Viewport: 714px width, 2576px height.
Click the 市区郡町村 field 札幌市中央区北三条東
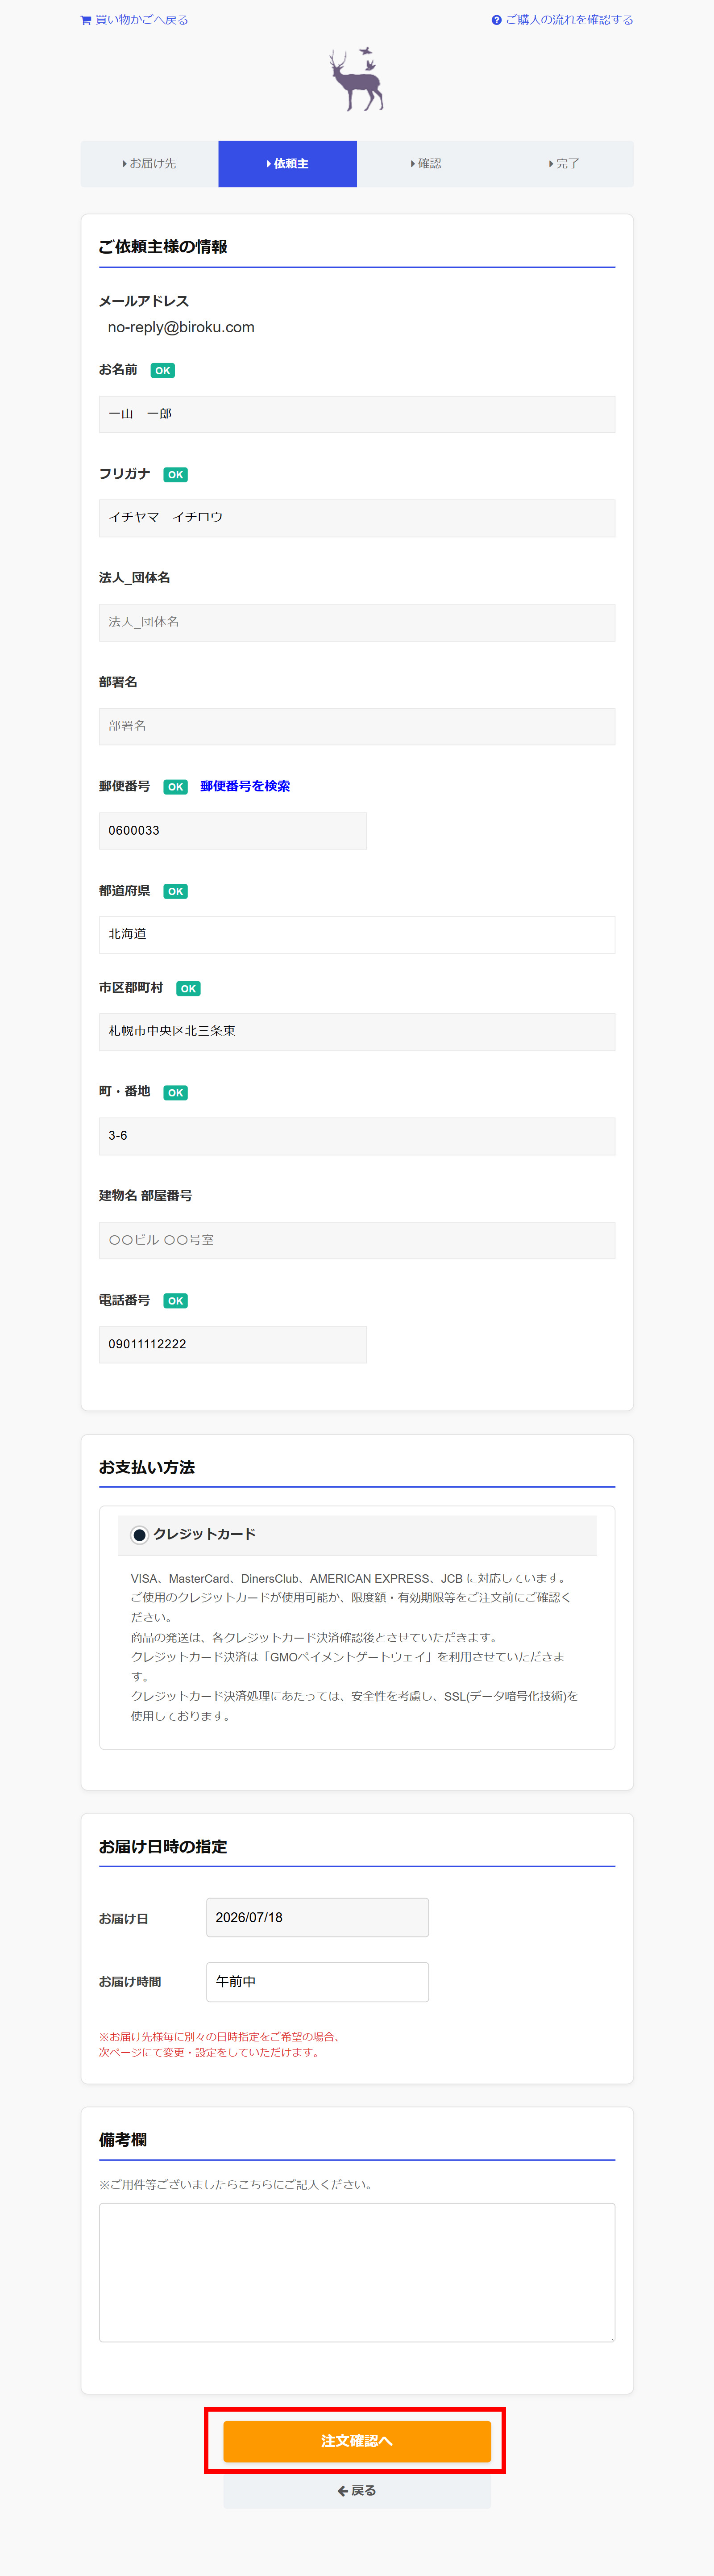pyautogui.click(x=357, y=1031)
